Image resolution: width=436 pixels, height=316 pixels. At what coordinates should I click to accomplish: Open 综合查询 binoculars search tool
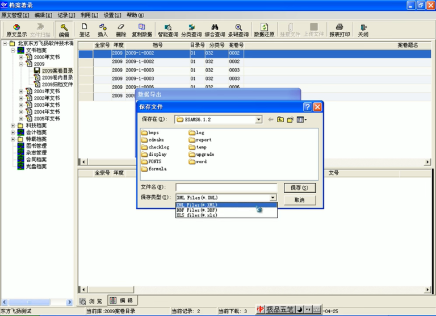215,30
